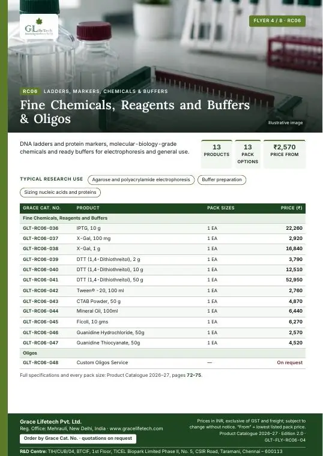Click the flyer title 'Fine Chemicals, Reagents and Buffers & Oligos'
The width and height of the screenshot is (323, 456).
pos(134,112)
